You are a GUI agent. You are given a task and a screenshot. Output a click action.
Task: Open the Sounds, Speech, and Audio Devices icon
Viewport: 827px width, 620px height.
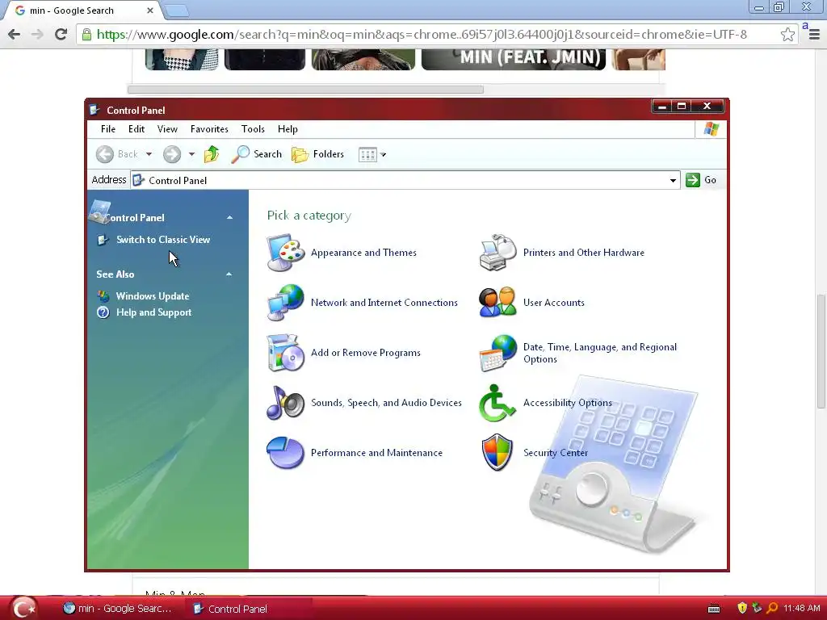coord(285,402)
